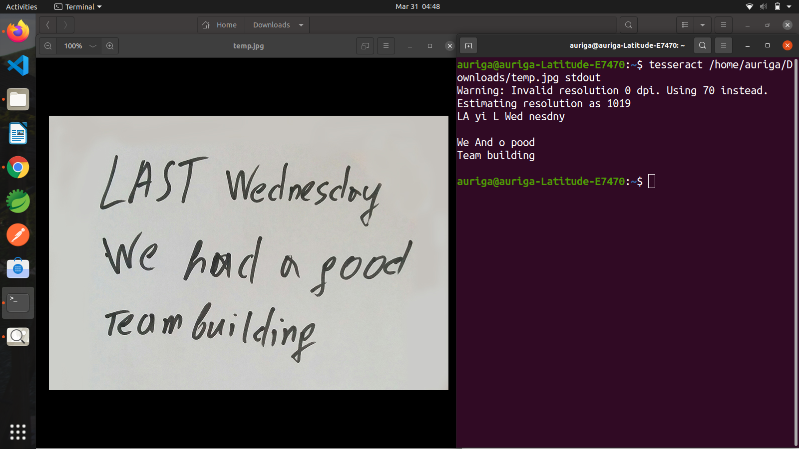Show all applications grid
799x449 pixels.
click(18, 432)
